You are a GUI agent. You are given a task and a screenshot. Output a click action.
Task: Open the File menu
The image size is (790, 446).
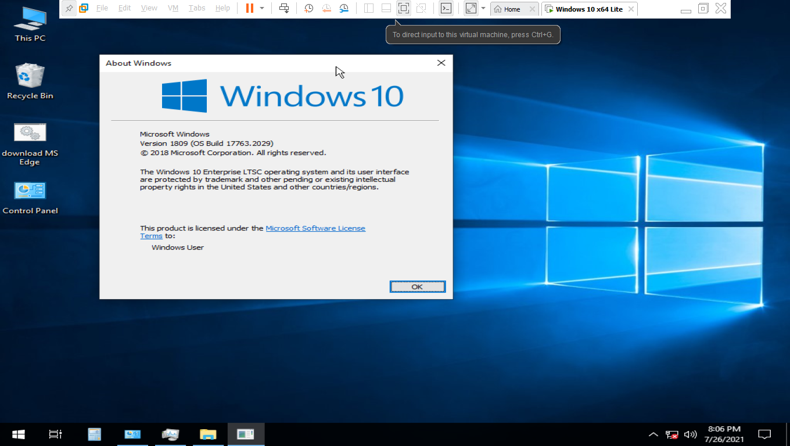(102, 8)
